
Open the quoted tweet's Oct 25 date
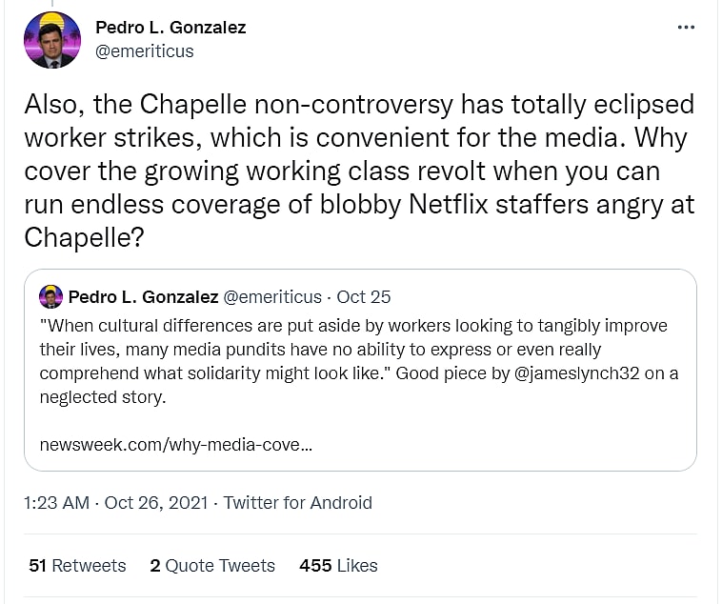(365, 296)
